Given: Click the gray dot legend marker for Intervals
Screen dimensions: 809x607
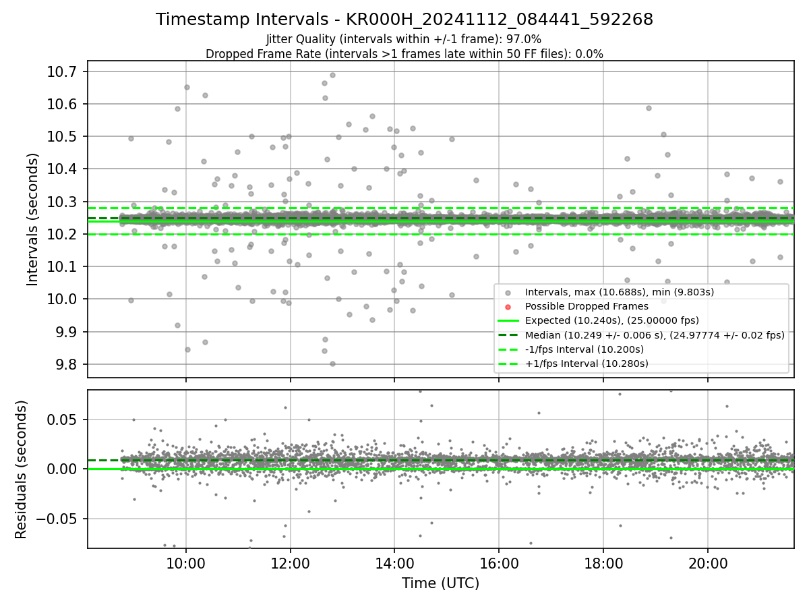Looking at the screenshot, I should tap(509, 293).
